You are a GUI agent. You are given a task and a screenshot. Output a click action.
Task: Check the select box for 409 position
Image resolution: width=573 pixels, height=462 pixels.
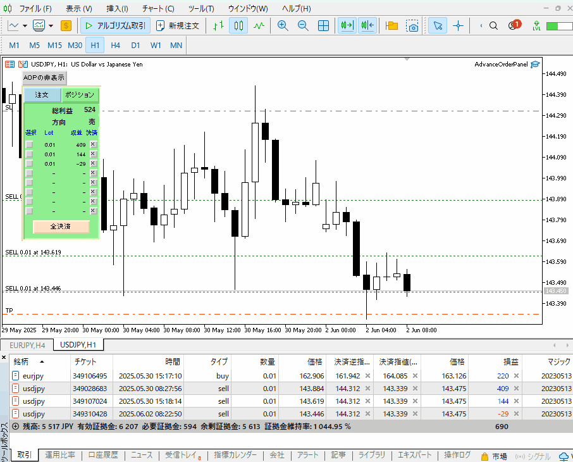29,144
